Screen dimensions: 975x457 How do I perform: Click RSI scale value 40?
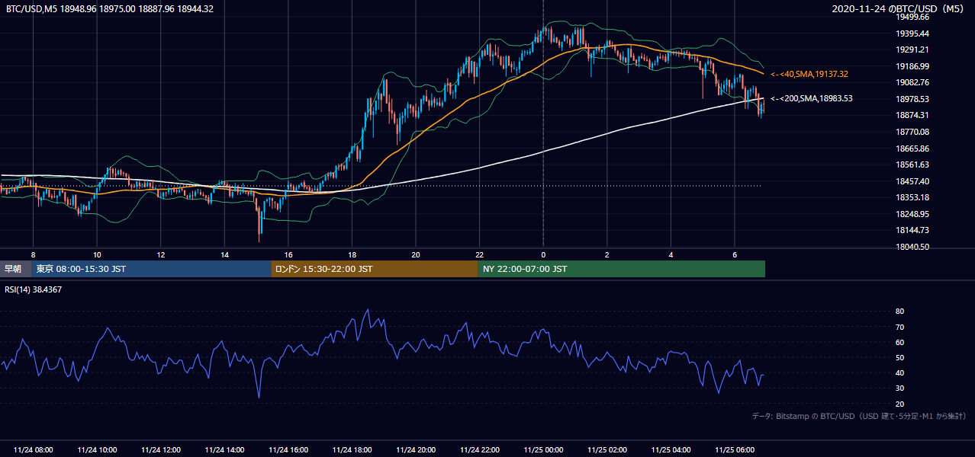click(900, 372)
